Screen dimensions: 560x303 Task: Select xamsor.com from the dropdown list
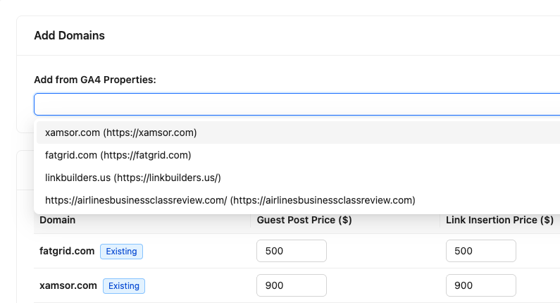click(120, 132)
